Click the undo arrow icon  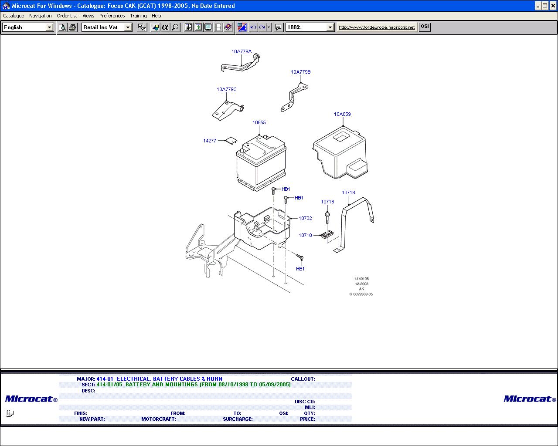253,27
